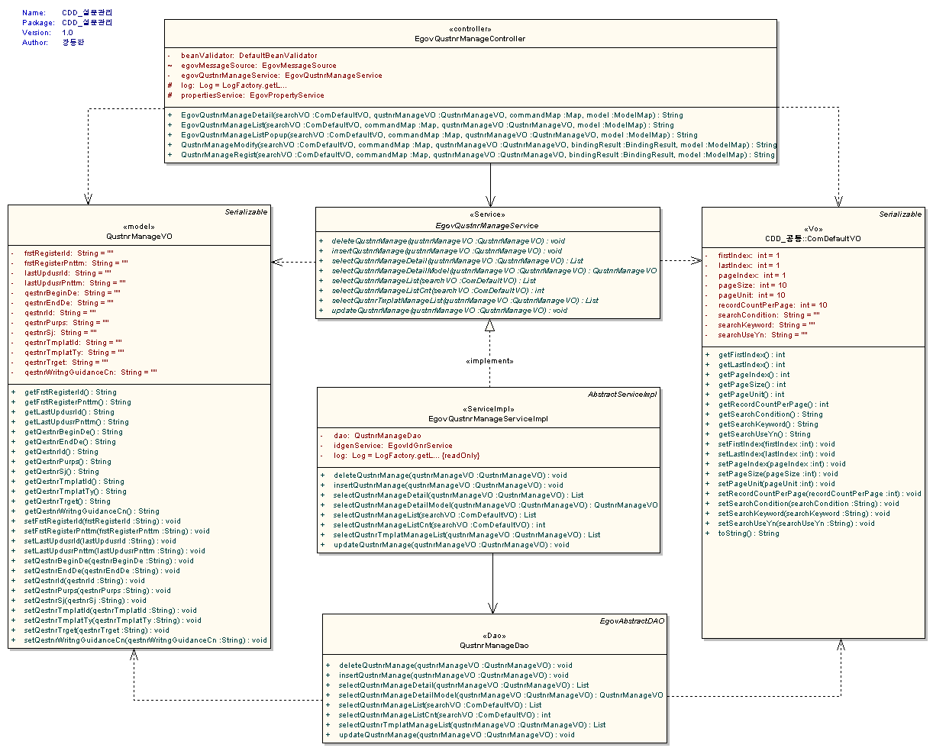
Task: Click the EgovAbstractDAO parent label
Action: (631, 621)
